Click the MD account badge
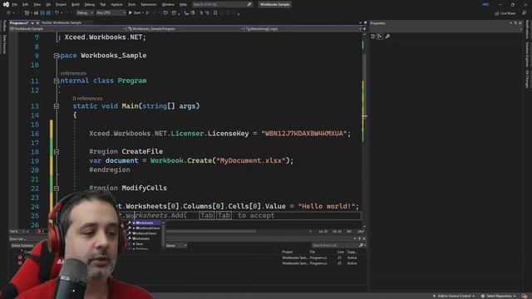Screen dimensions: 532x299 pyautogui.click(x=485, y=4)
